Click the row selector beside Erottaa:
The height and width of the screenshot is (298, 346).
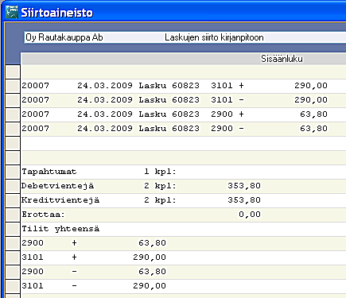coord(13,215)
